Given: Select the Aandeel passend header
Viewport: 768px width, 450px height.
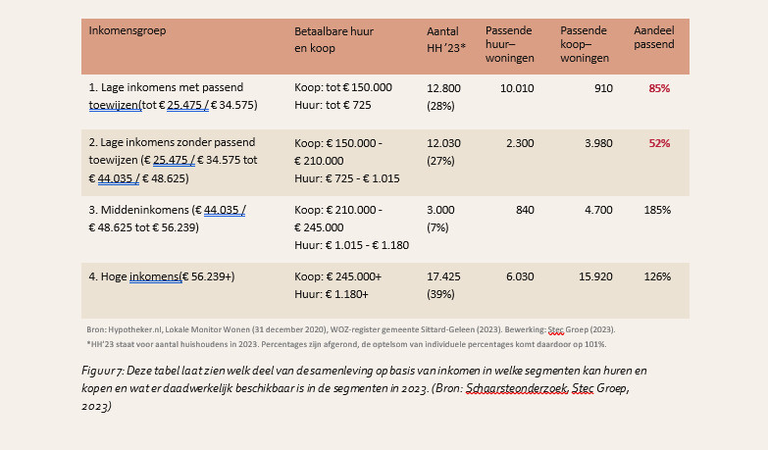Looking at the screenshot, I should pyautogui.click(x=656, y=38).
